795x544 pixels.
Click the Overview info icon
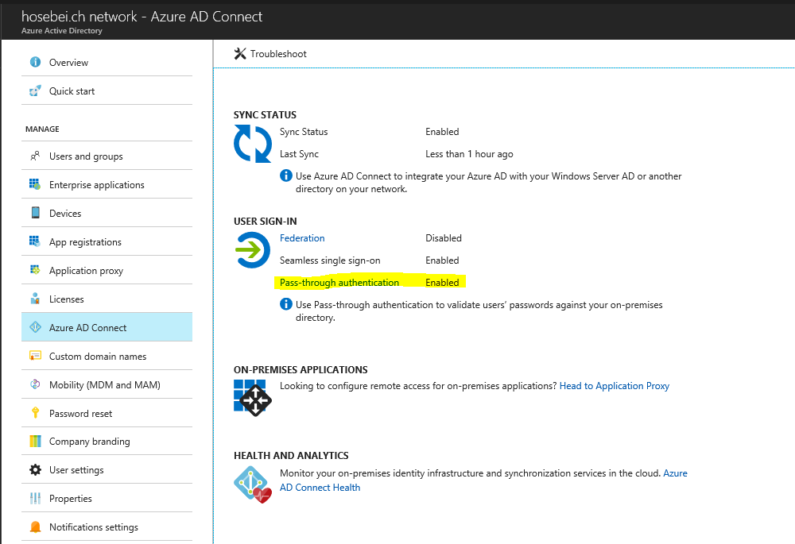point(35,62)
